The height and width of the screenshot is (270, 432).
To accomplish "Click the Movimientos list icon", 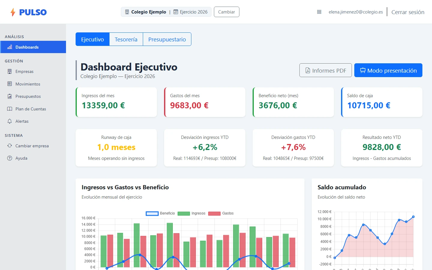I will pyautogui.click(x=10, y=84).
